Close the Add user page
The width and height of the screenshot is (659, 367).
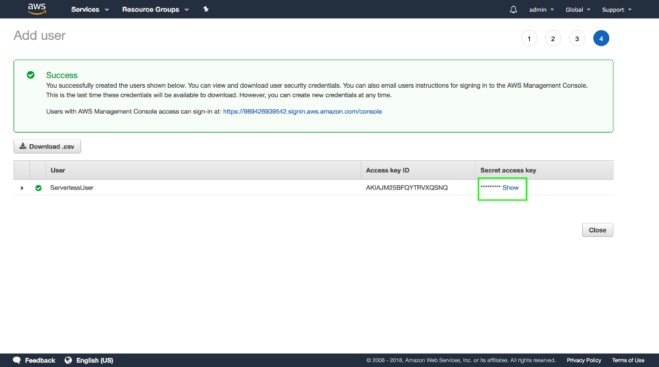click(597, 230)
